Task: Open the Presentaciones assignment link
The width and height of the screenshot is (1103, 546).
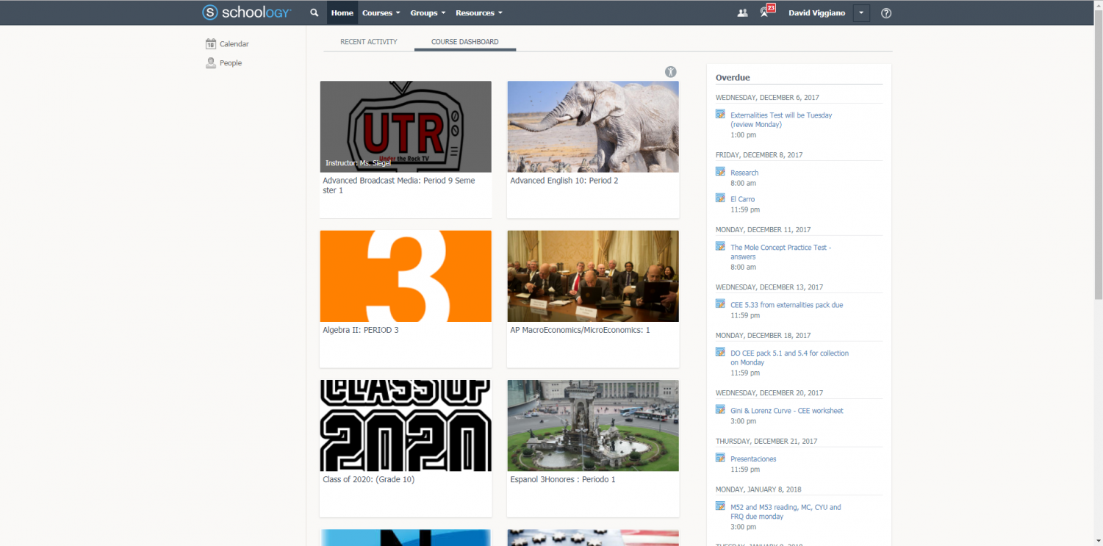Action: point(753,459)
